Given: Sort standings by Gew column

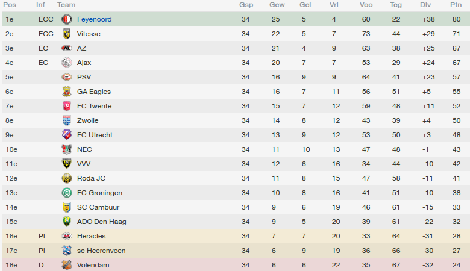Looking at the screenshot, I should point(277,5).
